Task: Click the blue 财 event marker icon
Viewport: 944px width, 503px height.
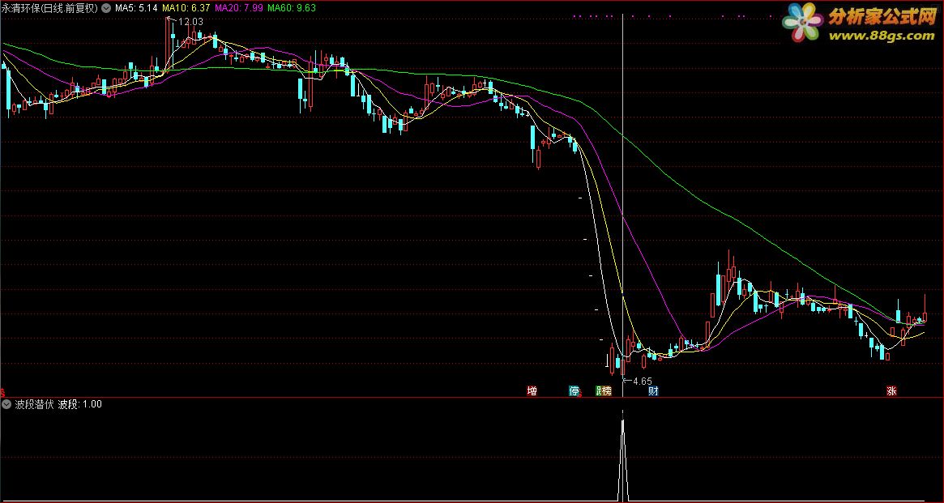Action: [x=653, y=391]
